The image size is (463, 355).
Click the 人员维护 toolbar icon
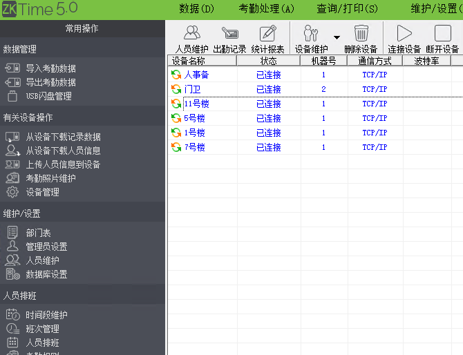[x=191, y=34]
